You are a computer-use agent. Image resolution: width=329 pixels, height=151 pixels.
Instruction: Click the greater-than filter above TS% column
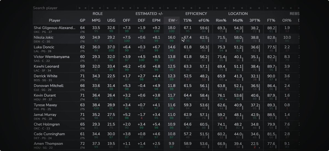point(184,8)
